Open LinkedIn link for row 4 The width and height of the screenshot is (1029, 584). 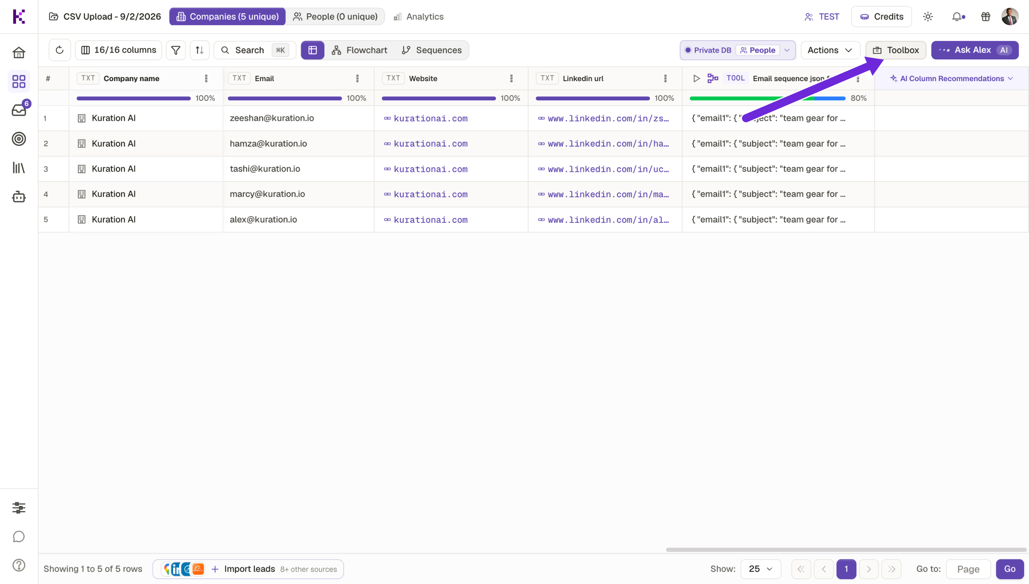click(608, 194)
